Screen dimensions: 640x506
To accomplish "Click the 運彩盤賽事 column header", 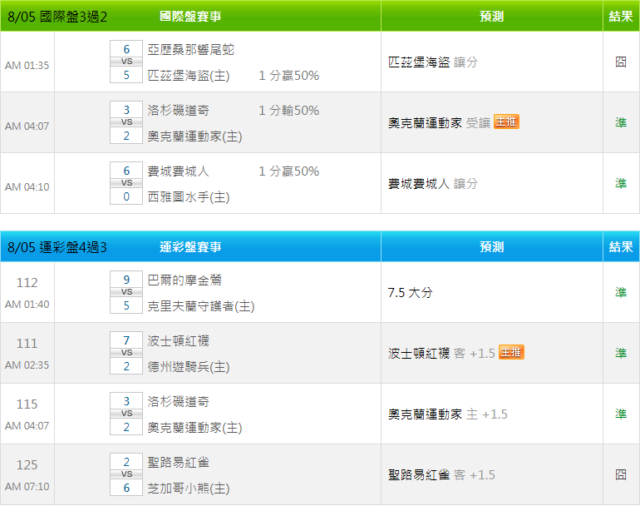I will pos(190,247).
